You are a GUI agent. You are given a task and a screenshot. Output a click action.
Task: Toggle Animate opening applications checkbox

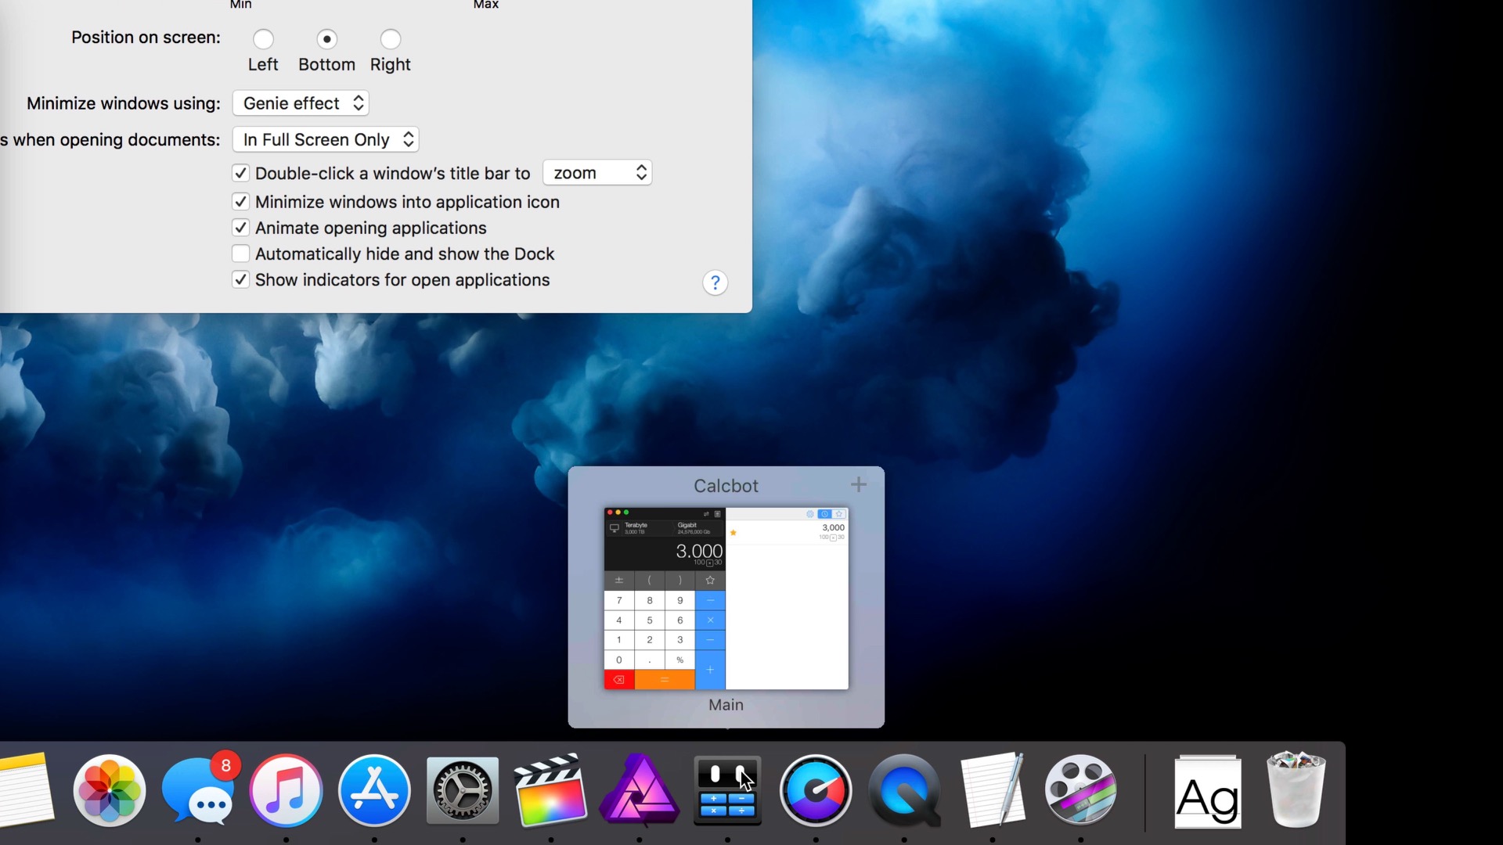pos(240,227)
